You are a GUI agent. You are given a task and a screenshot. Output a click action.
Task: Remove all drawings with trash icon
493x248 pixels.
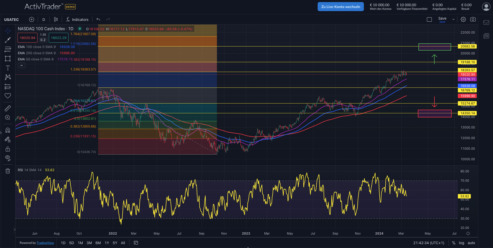tap(8, 171)
